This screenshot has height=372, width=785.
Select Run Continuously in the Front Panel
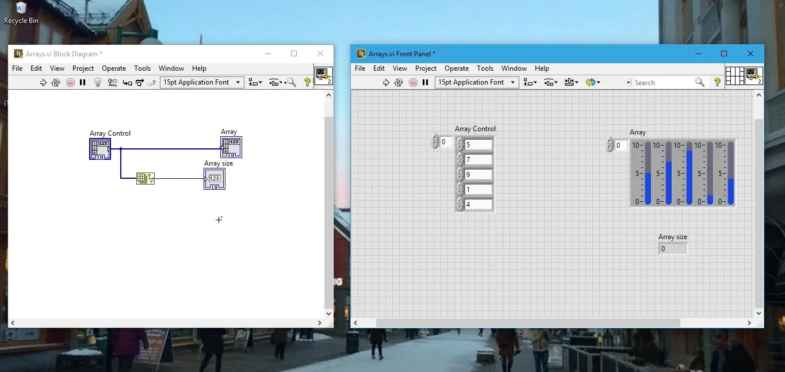tap(398, 82)
